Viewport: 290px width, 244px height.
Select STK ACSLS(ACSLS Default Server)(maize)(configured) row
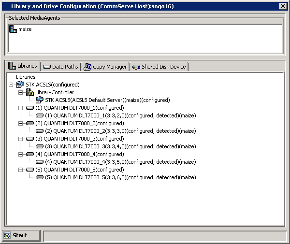tap(107, 100)
